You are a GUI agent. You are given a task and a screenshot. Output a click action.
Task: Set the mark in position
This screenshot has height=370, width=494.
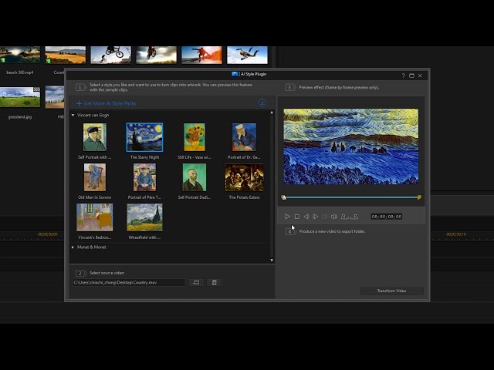(x=344, y=217)
